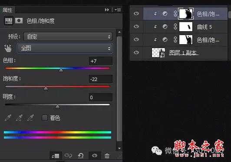This screenshot has width=231, height=162.
Task: Click the upper rainbow color bar
Action: (57, 132)
